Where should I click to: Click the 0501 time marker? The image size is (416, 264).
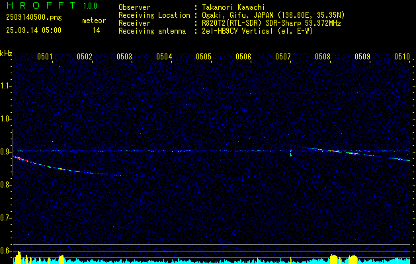click(x=45, y=57)
